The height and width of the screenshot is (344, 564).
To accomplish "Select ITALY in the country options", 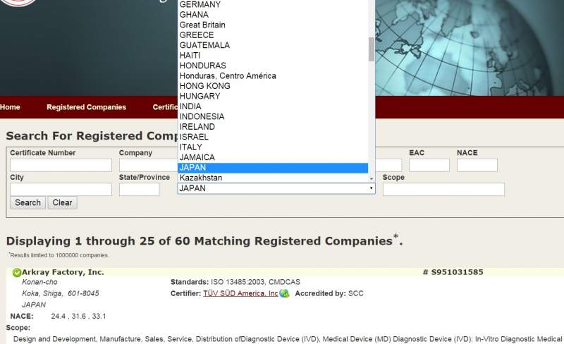I will 273,147.
